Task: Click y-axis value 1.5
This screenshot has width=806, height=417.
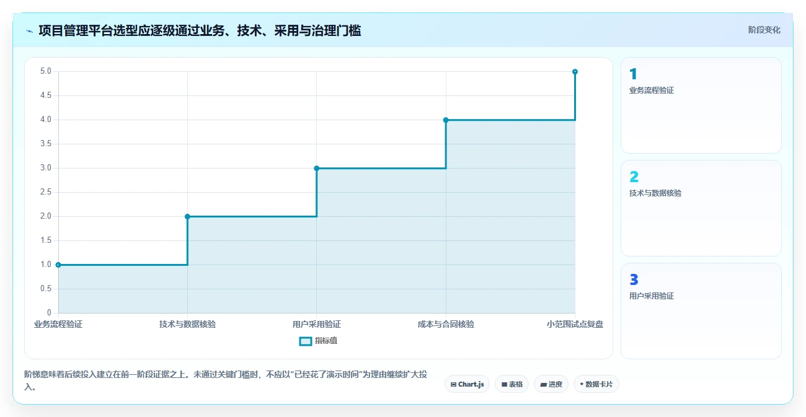Action: click(46, 240)
